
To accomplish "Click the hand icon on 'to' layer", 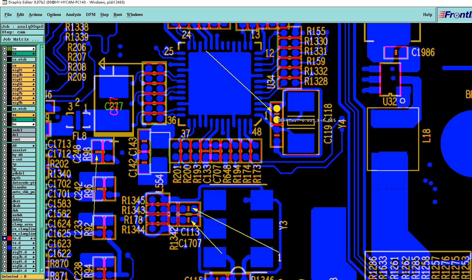I will click(x=34, y=49).
